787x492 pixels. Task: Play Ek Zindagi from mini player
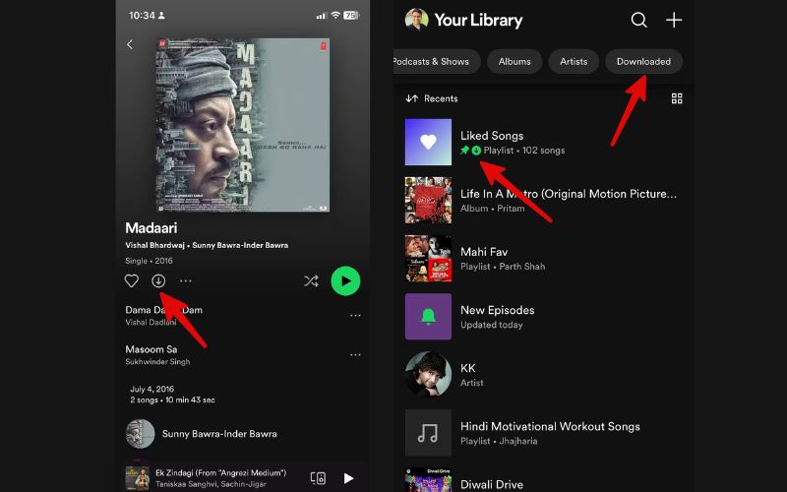[348, 478]
